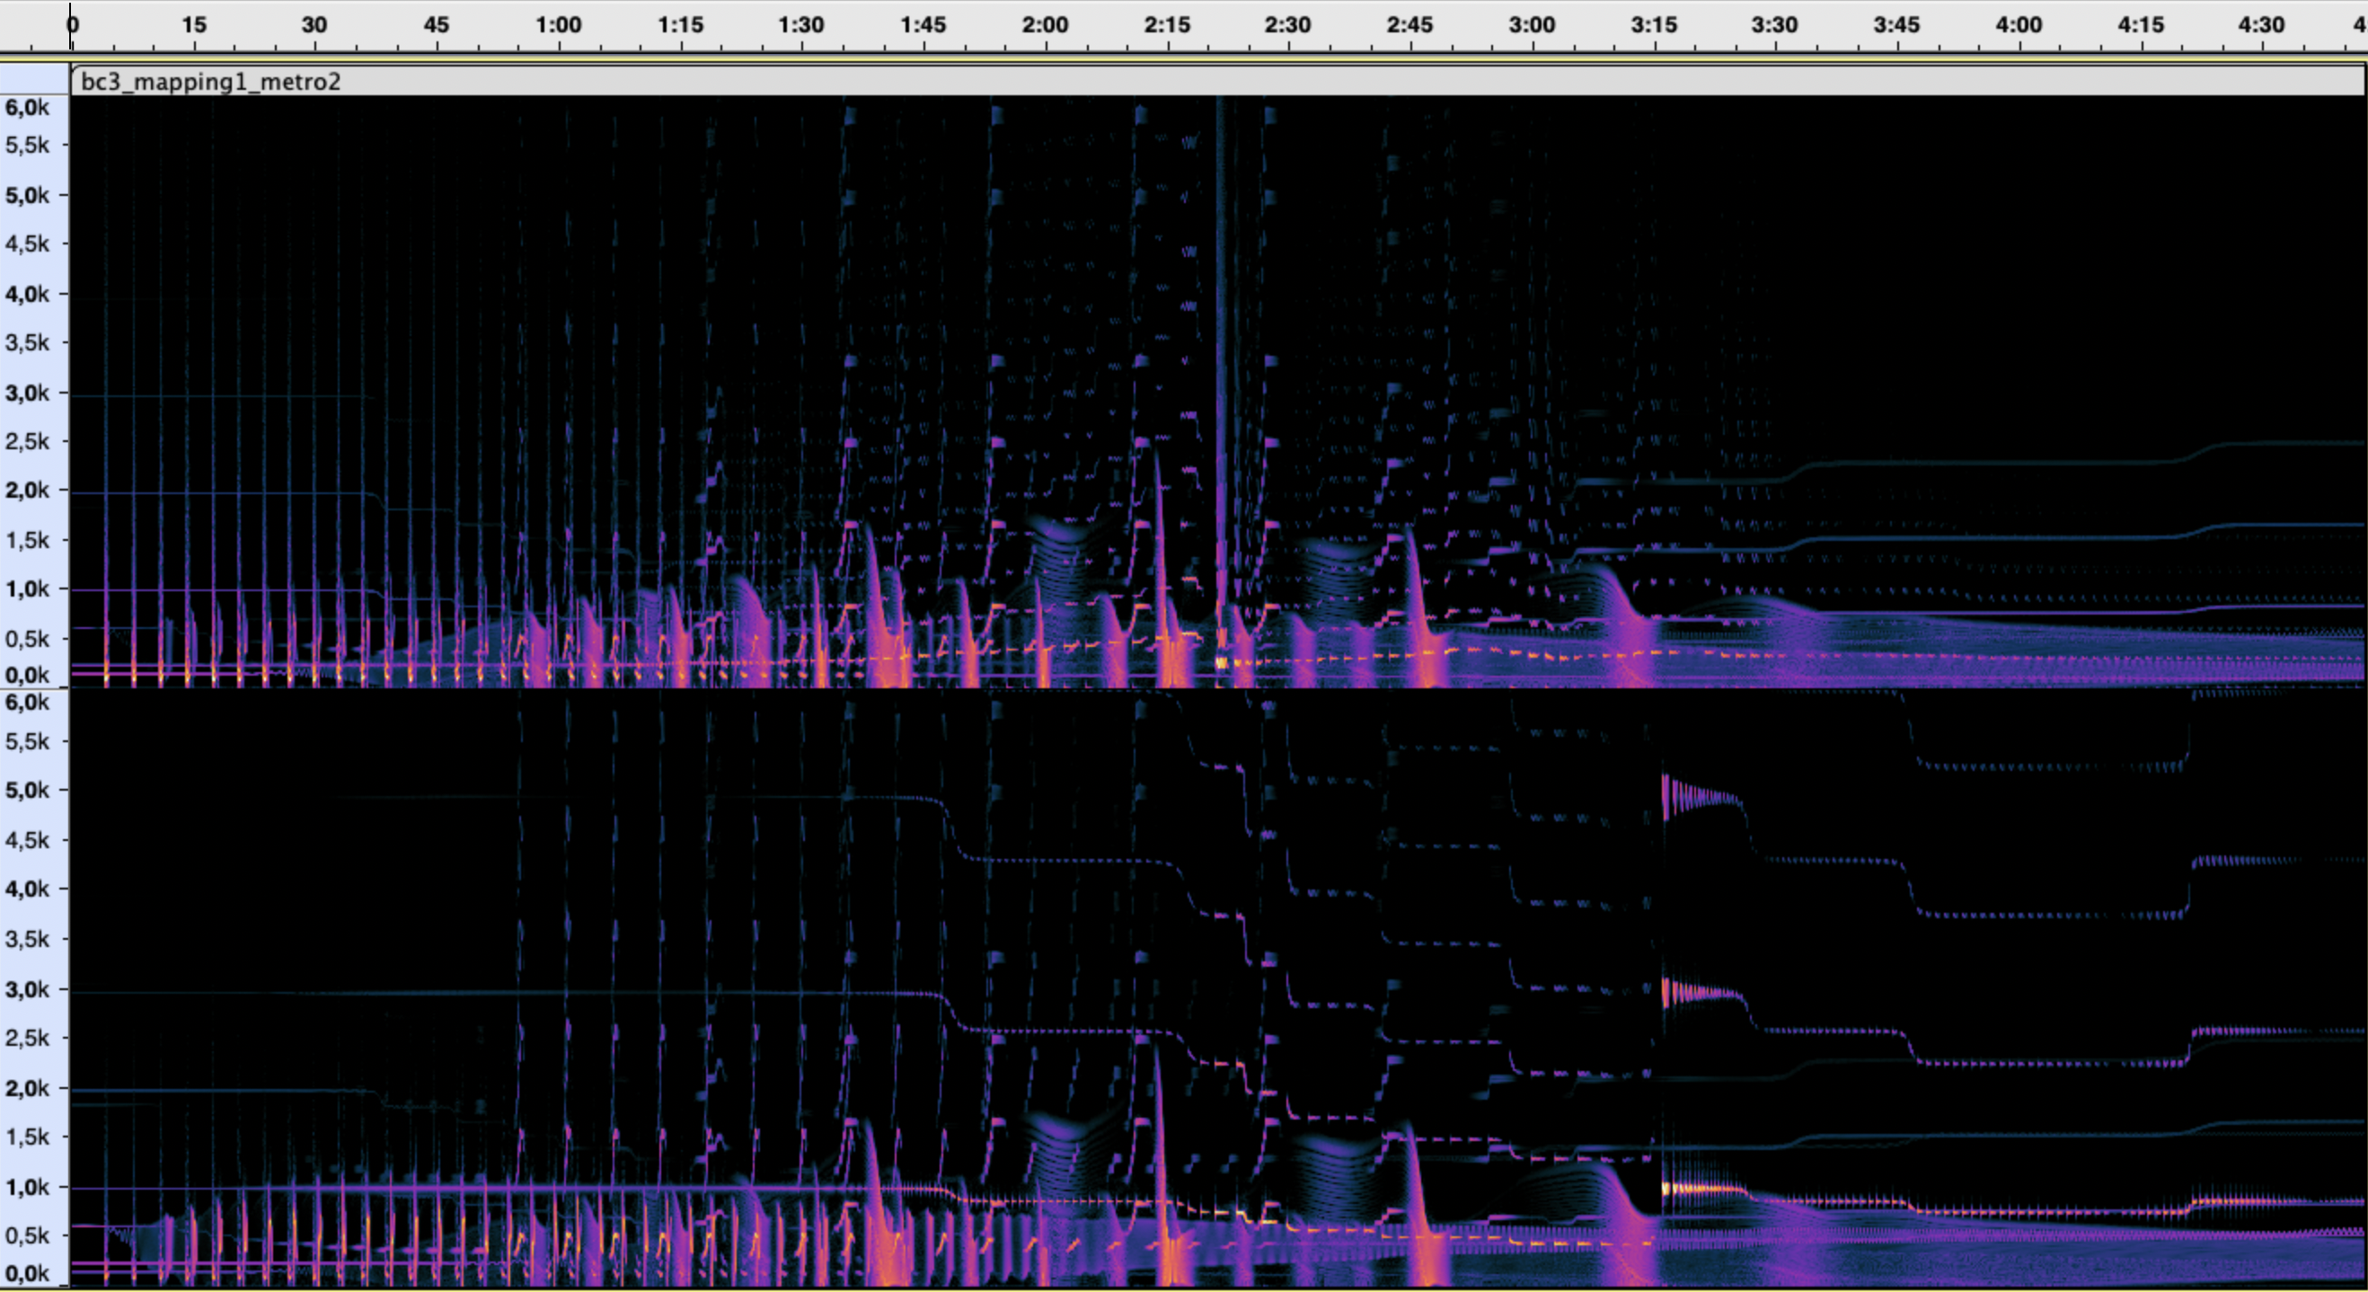
Task: Click the 2:30 timeline ruler label
Action: tap(1287, 25)
